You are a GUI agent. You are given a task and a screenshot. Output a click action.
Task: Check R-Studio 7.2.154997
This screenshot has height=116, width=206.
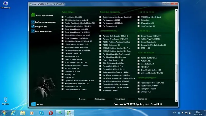pos(100,90)
